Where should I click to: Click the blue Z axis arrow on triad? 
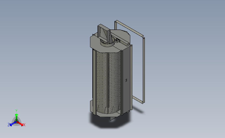click(13, 124)
